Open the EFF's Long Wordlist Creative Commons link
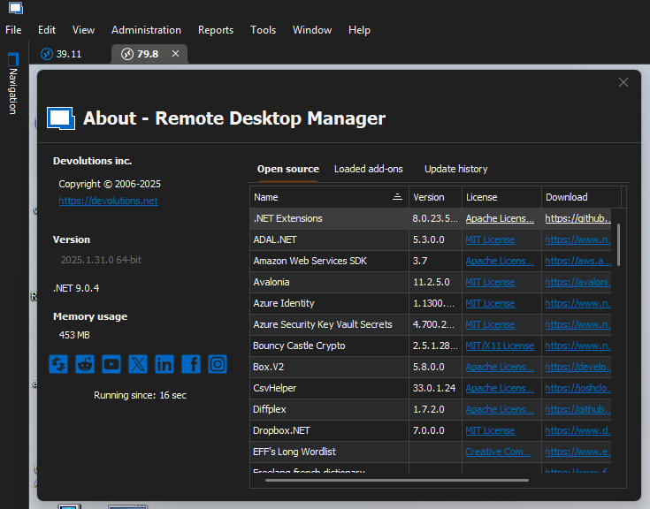The height and width of the screenshot is (509, 650). tap(498, 452)
